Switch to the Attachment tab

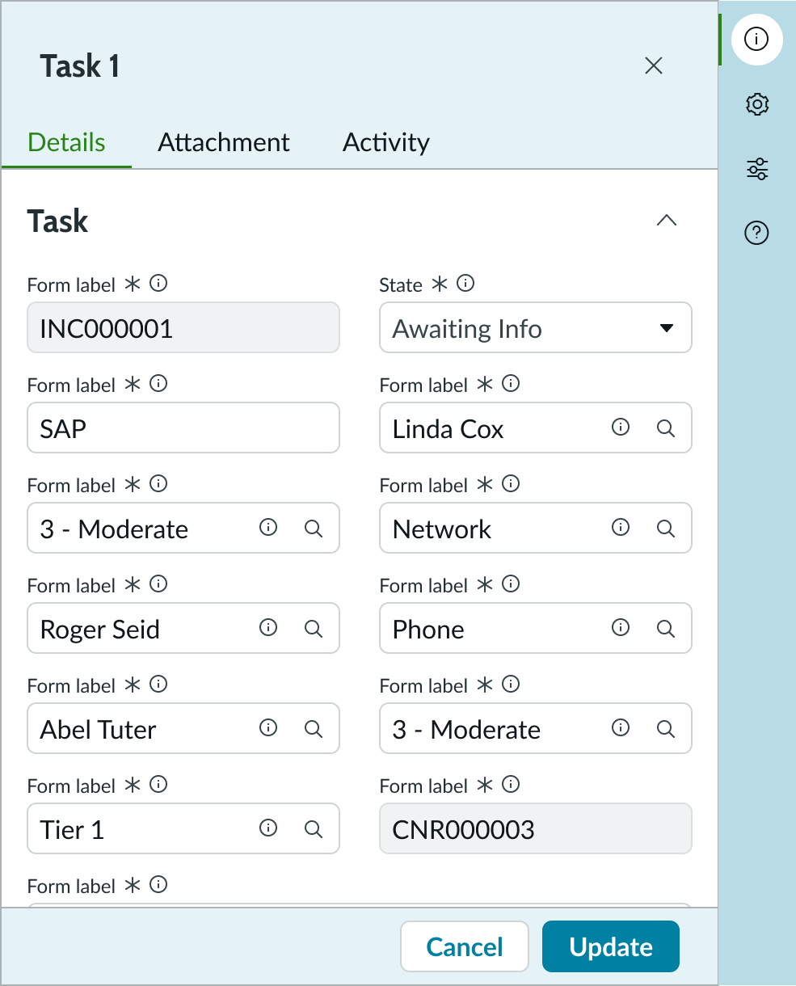(223, 142)
